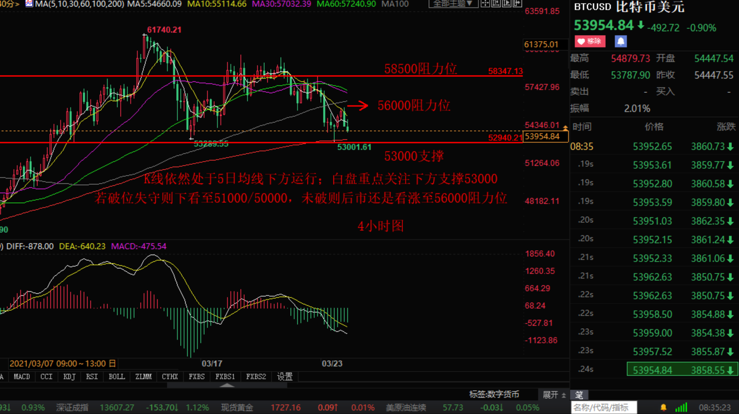
Task: Click the upward triangle handle below indicator tabs
Action: [x=227, y=385]
